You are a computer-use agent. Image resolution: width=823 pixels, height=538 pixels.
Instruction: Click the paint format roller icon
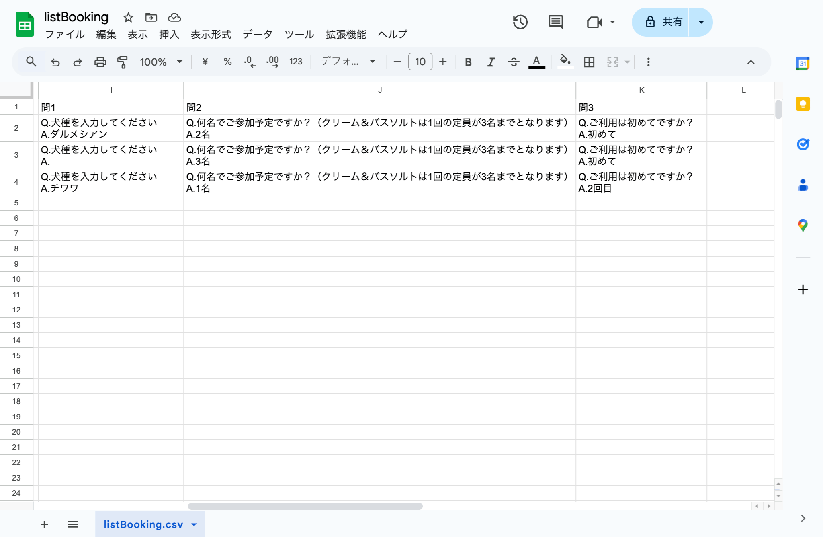(122, 62)
